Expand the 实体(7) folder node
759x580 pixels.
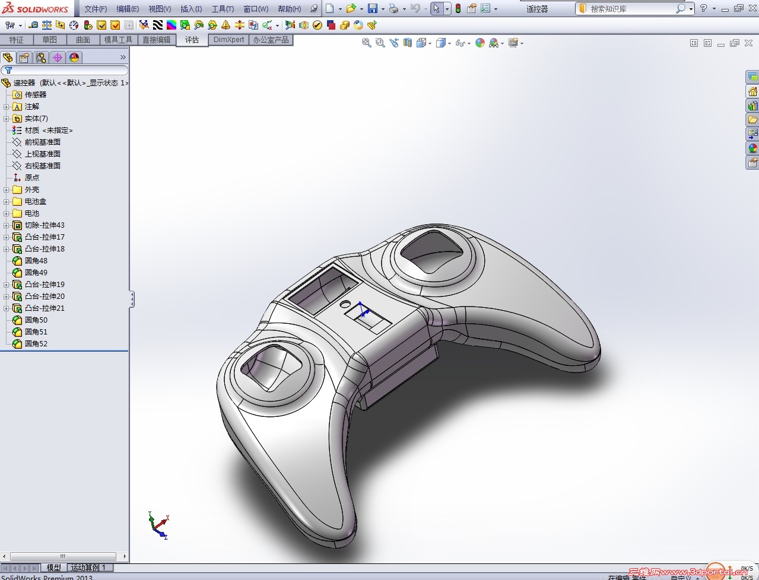(x=6, y=119)
